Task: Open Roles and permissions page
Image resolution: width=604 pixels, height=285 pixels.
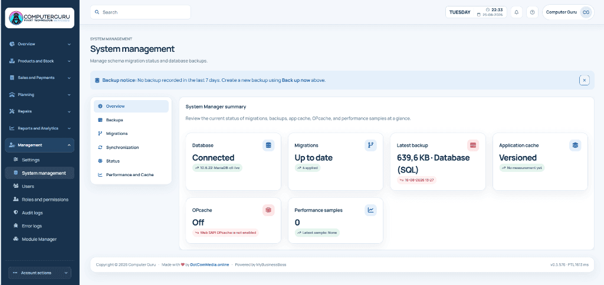Action: click(40, 199)
